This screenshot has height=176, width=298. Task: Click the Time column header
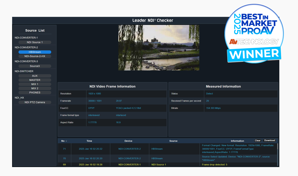click(x=89, y=141)
